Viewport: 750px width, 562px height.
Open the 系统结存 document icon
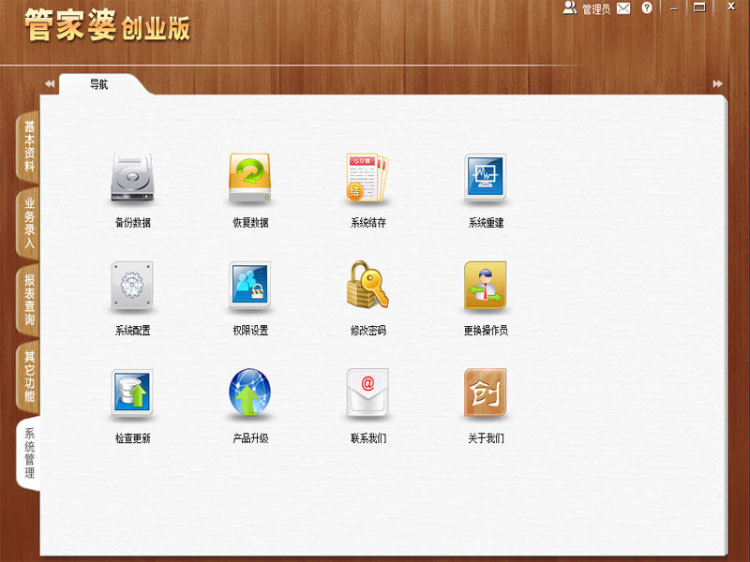click(x=367, y=178)
